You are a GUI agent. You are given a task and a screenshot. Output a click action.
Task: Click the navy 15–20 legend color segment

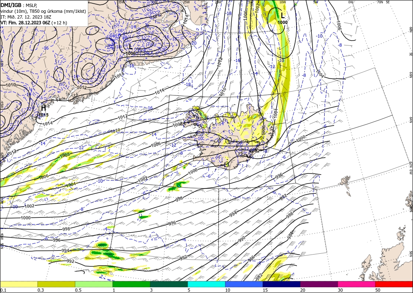tap(282, 284)
